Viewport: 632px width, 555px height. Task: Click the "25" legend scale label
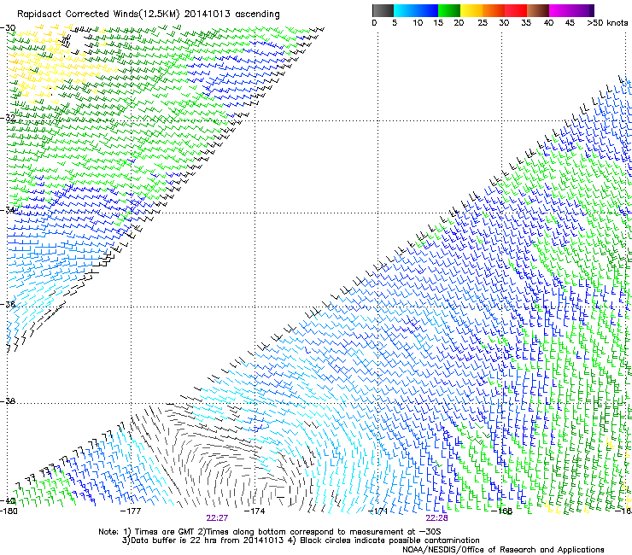point(483,23)
